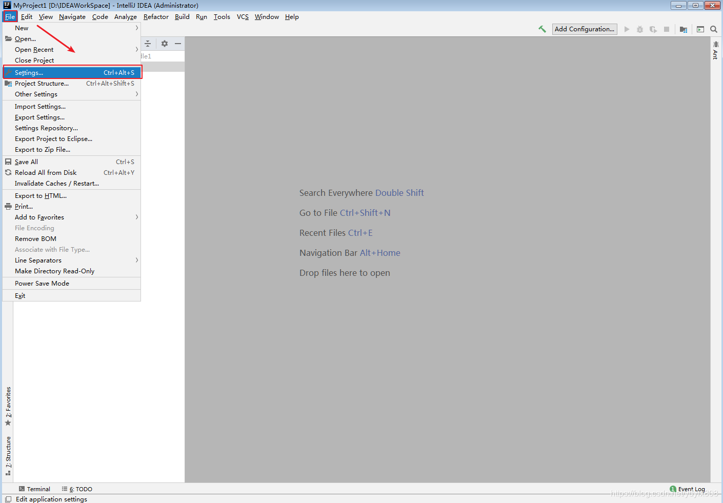Image resolution: width=723 pixels, height=503 pixels.
Task: Click the Structure tool window icon
Action: (8, 473)
